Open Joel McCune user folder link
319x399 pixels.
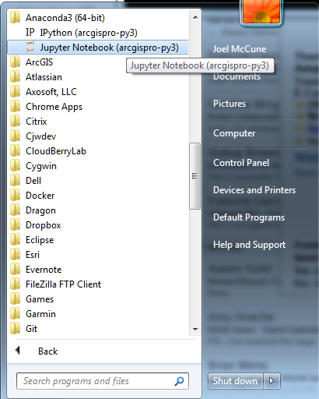tap(240, 49)
